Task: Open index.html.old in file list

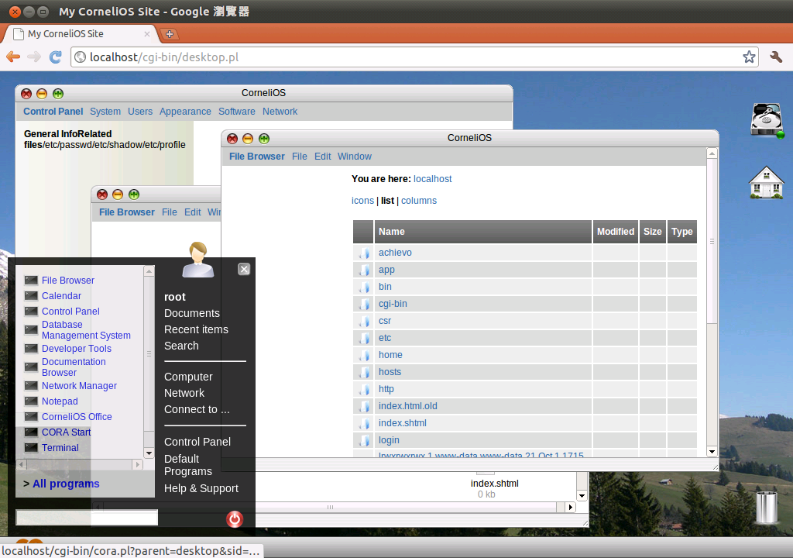Action: (407, 406)
